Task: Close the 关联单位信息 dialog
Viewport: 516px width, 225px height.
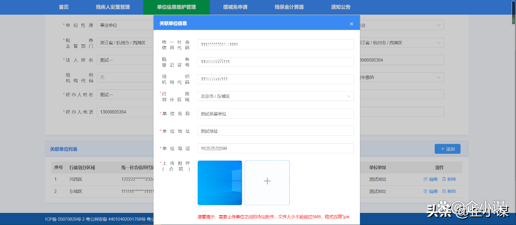Action: [x=351, y=24]
